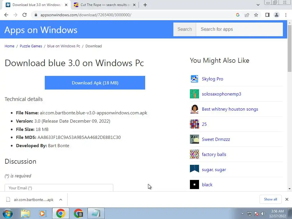Reload the page with the refresh icon
The height and width of the screenshot is (219, 292).
click(25, 15)
